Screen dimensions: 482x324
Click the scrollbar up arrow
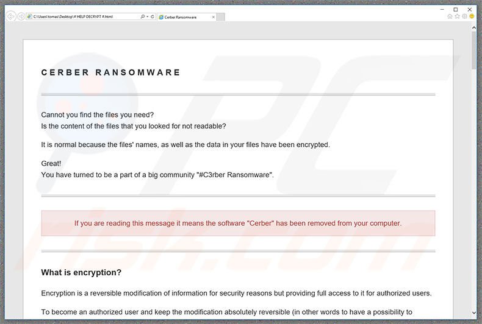[473, 27]
